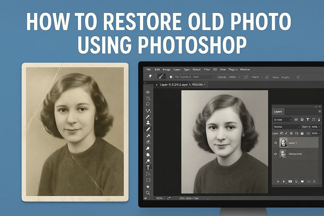
Task: Open brush settings swatch beside preset name
Action: 171,77
